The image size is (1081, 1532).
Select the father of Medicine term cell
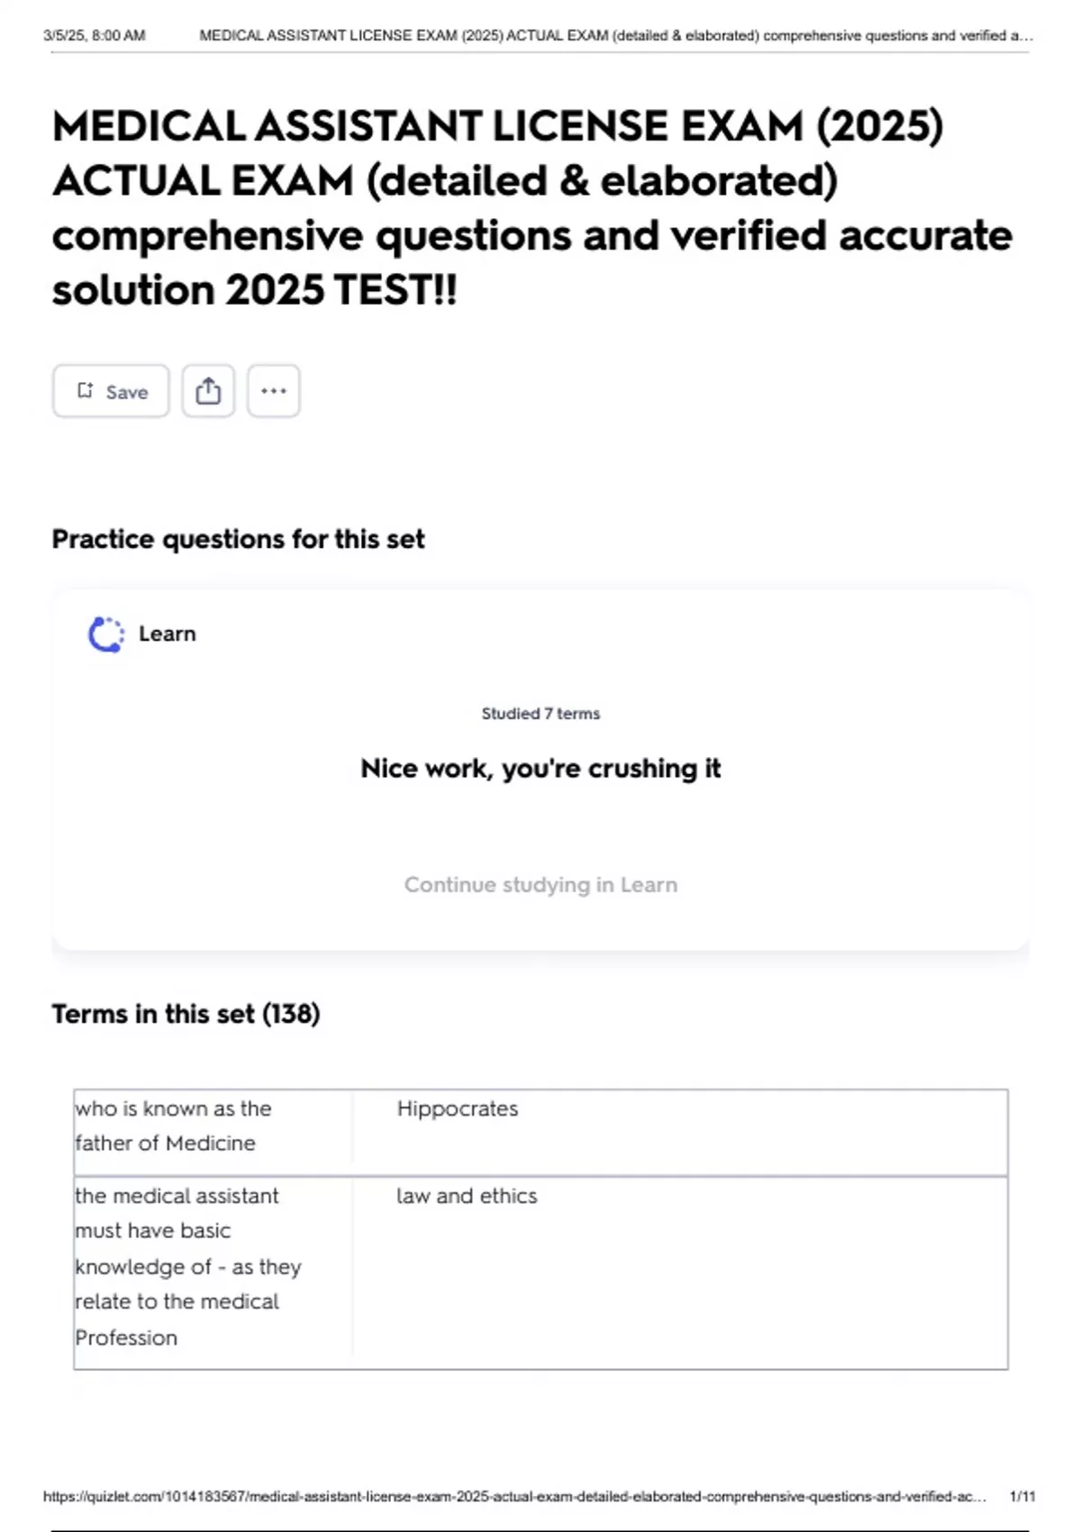tap(174, 1126)
